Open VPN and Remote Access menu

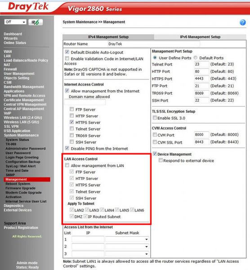(x=24, y=95)
